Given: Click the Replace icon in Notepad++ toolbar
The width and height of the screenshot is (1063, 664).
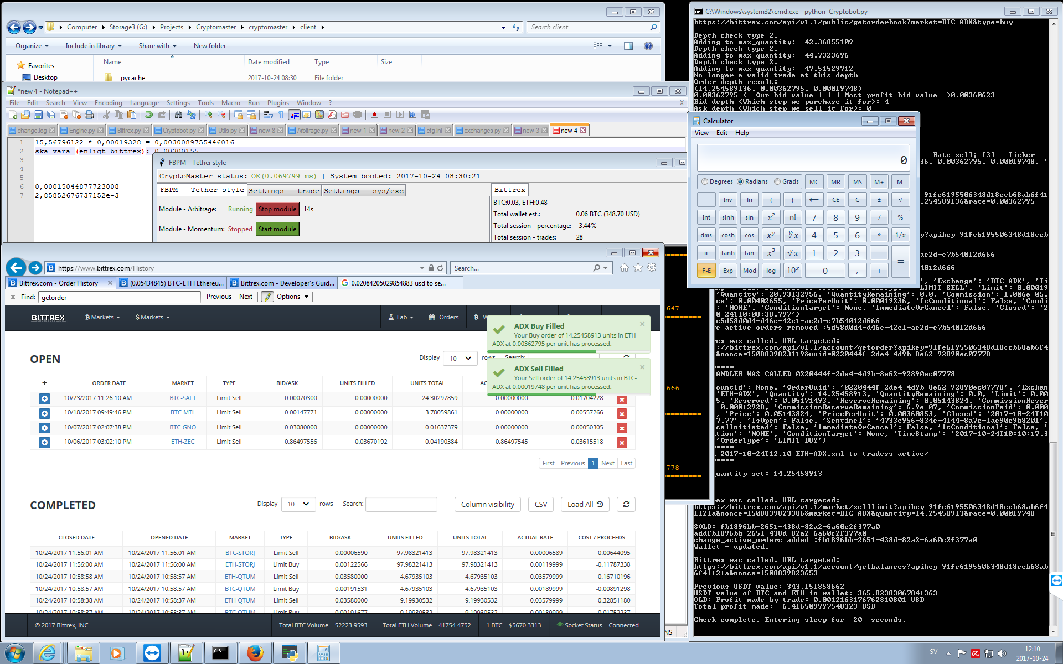Looking at the screenshot, I should (x=192, y=115).
